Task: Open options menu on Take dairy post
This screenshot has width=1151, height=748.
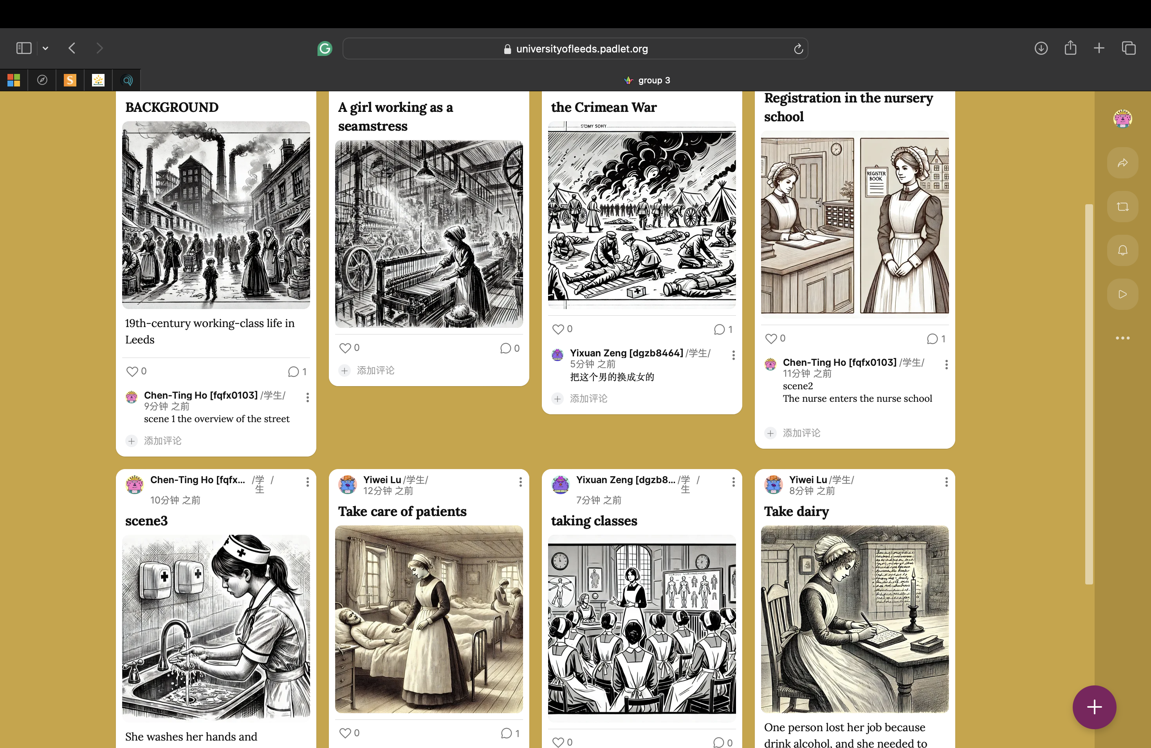Action: click(946, 482)
